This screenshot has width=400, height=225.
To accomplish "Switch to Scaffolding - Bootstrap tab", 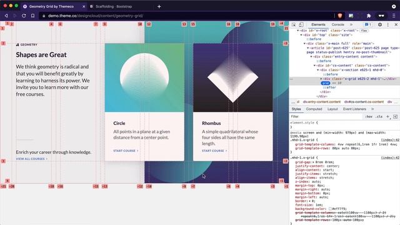I will coord(114,6).
